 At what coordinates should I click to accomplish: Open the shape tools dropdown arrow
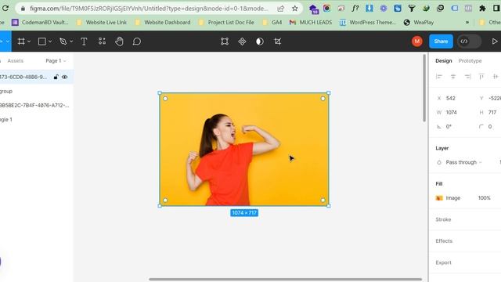pos(50,42)
